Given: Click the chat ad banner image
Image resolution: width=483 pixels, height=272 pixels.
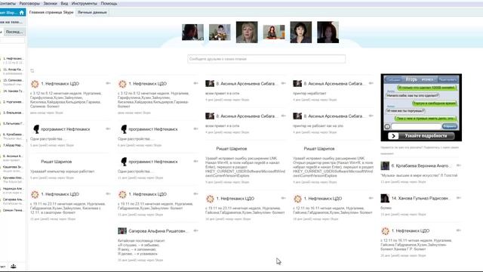Looking at the screenshot, I should tap(421, 107).
